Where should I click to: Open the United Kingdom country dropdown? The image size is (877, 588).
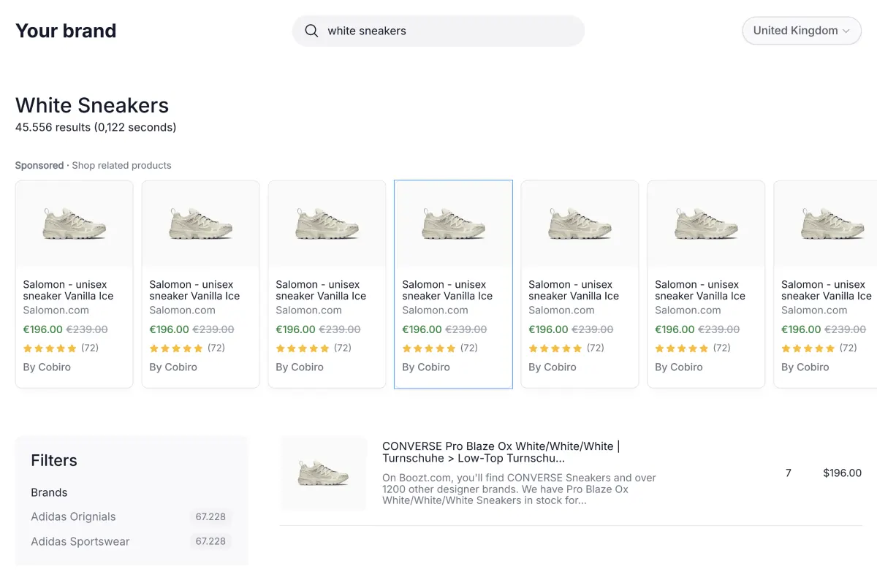point(802,31)
